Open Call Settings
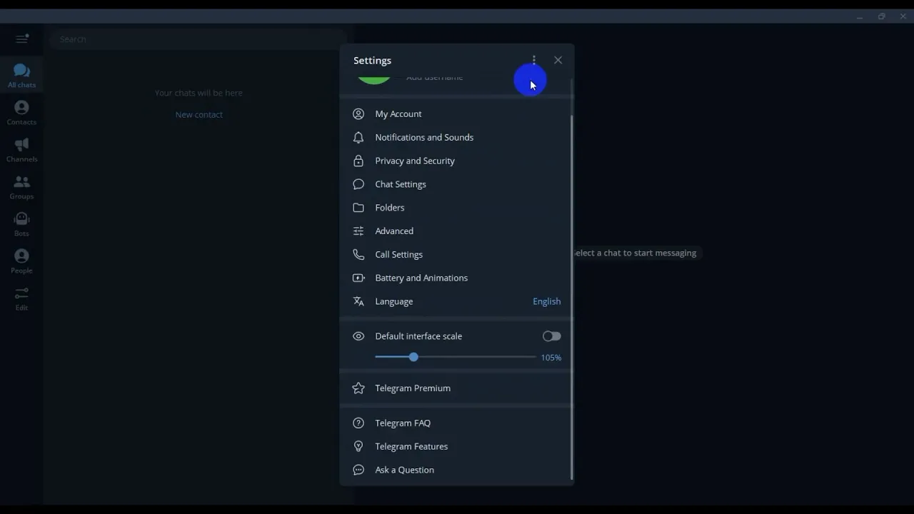 click(x=456, y=255)
